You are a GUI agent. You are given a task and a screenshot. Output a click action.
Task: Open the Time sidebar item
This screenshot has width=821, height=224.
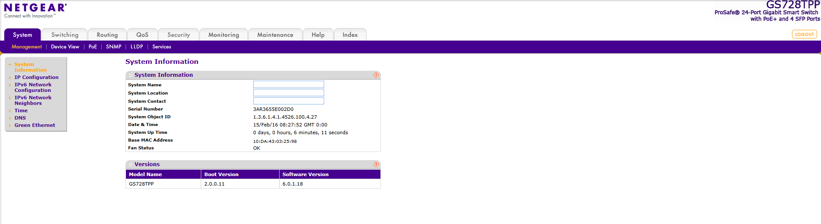pyautogui.click(x=21, y=110)
